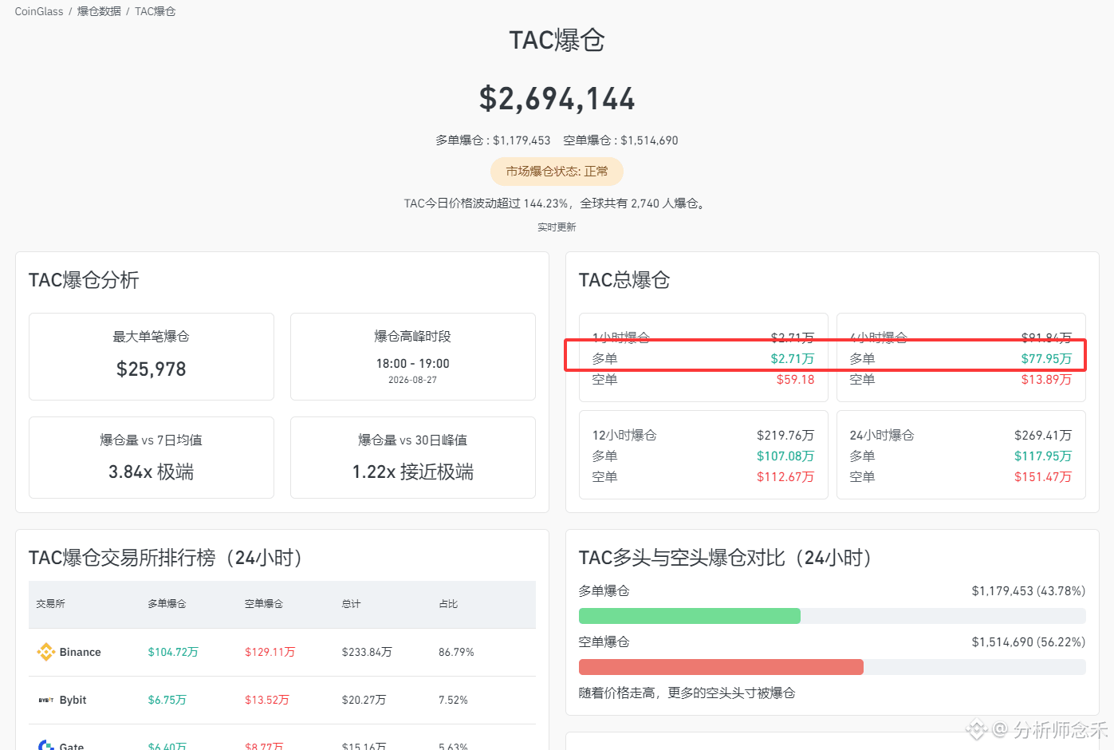Viewport: 1114px width, 750px height.
Task: Click the TAC爆仓交易所排行榜（24小时）heading
Action: pos(166,558)
